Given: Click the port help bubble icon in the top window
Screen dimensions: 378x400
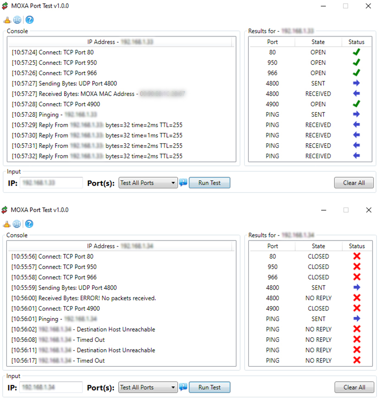Looking at the screenshot, I should click(x=183, y=183).
